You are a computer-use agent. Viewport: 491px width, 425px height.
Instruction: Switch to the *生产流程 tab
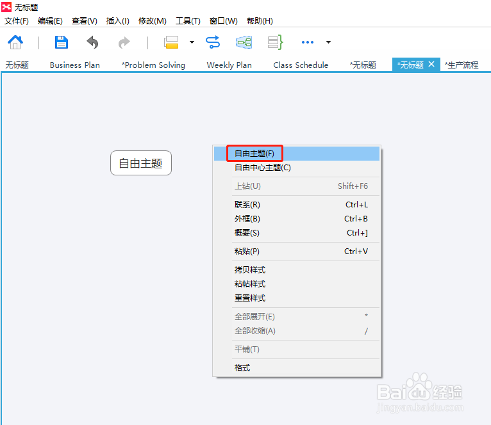pos(462,65)
